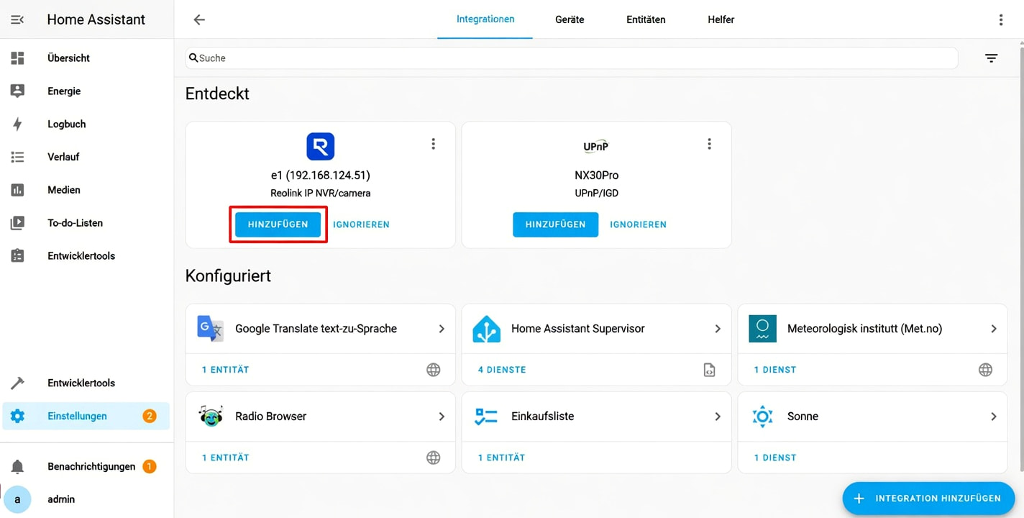Click the To-do-Listen sidebar icon

17,223
